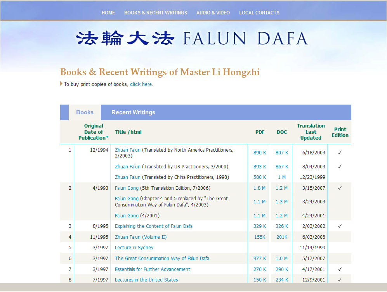
Task: Click the Print Edition checkmark for 2/03/2002 row
Action: pyautogui.click(x=340, y=226)
